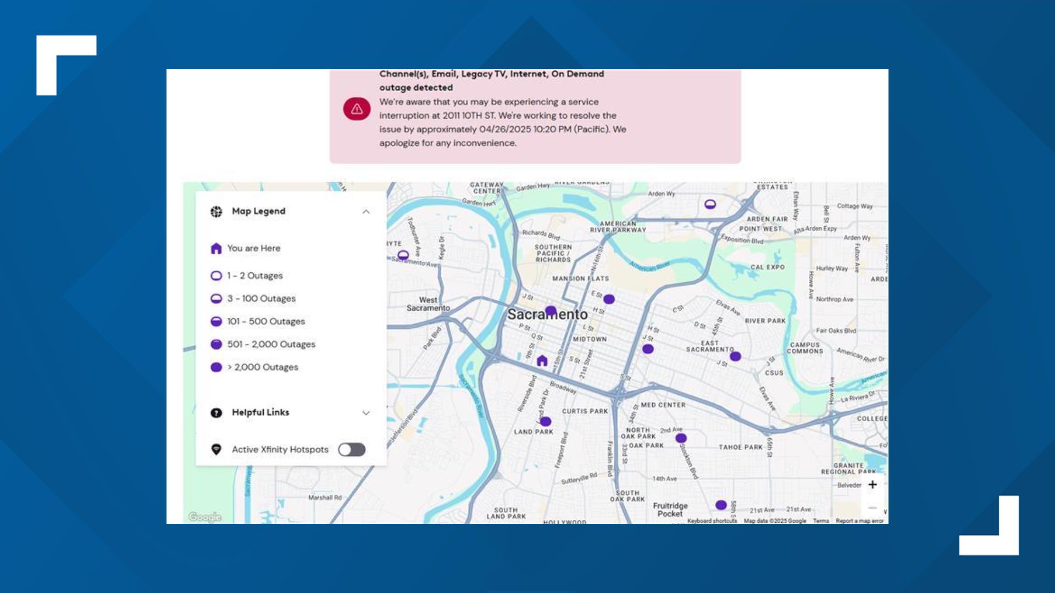Click the outage marker near Land Park
The height and width of the screenshot is (593, 1055).
(x=545, y=422)
